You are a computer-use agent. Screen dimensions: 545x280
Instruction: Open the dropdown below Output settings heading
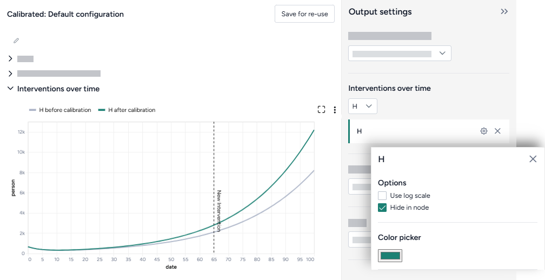399,54
